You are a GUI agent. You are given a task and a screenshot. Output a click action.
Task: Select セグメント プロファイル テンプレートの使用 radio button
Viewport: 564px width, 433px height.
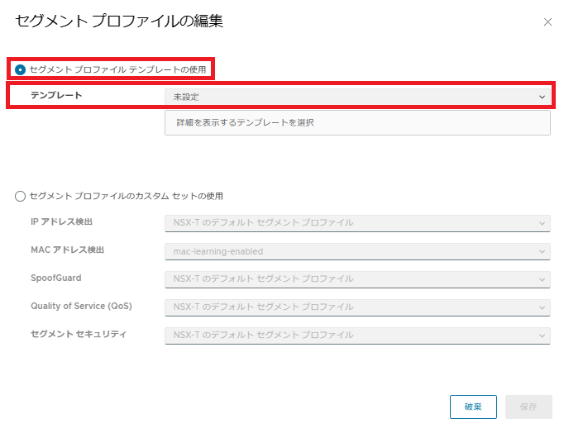click(x=21, y=69)
